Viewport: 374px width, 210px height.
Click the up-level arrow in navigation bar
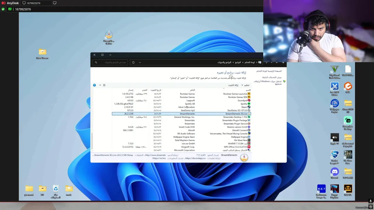[266, 62]
